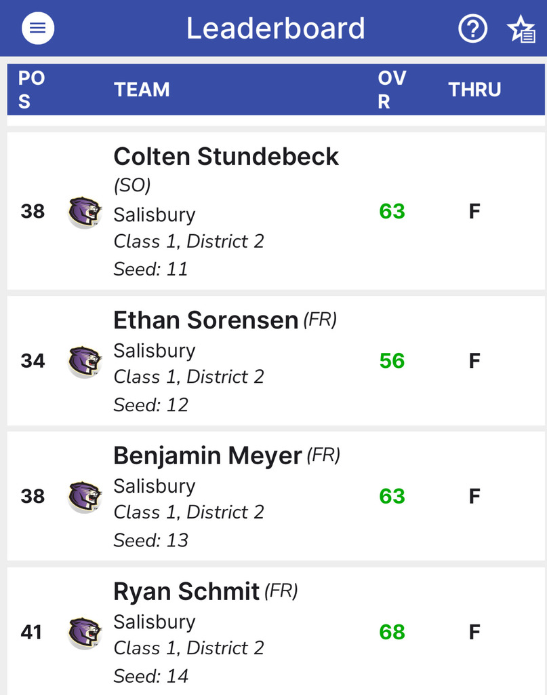Click the Seed: 11 label

click(x=150, y=269)
